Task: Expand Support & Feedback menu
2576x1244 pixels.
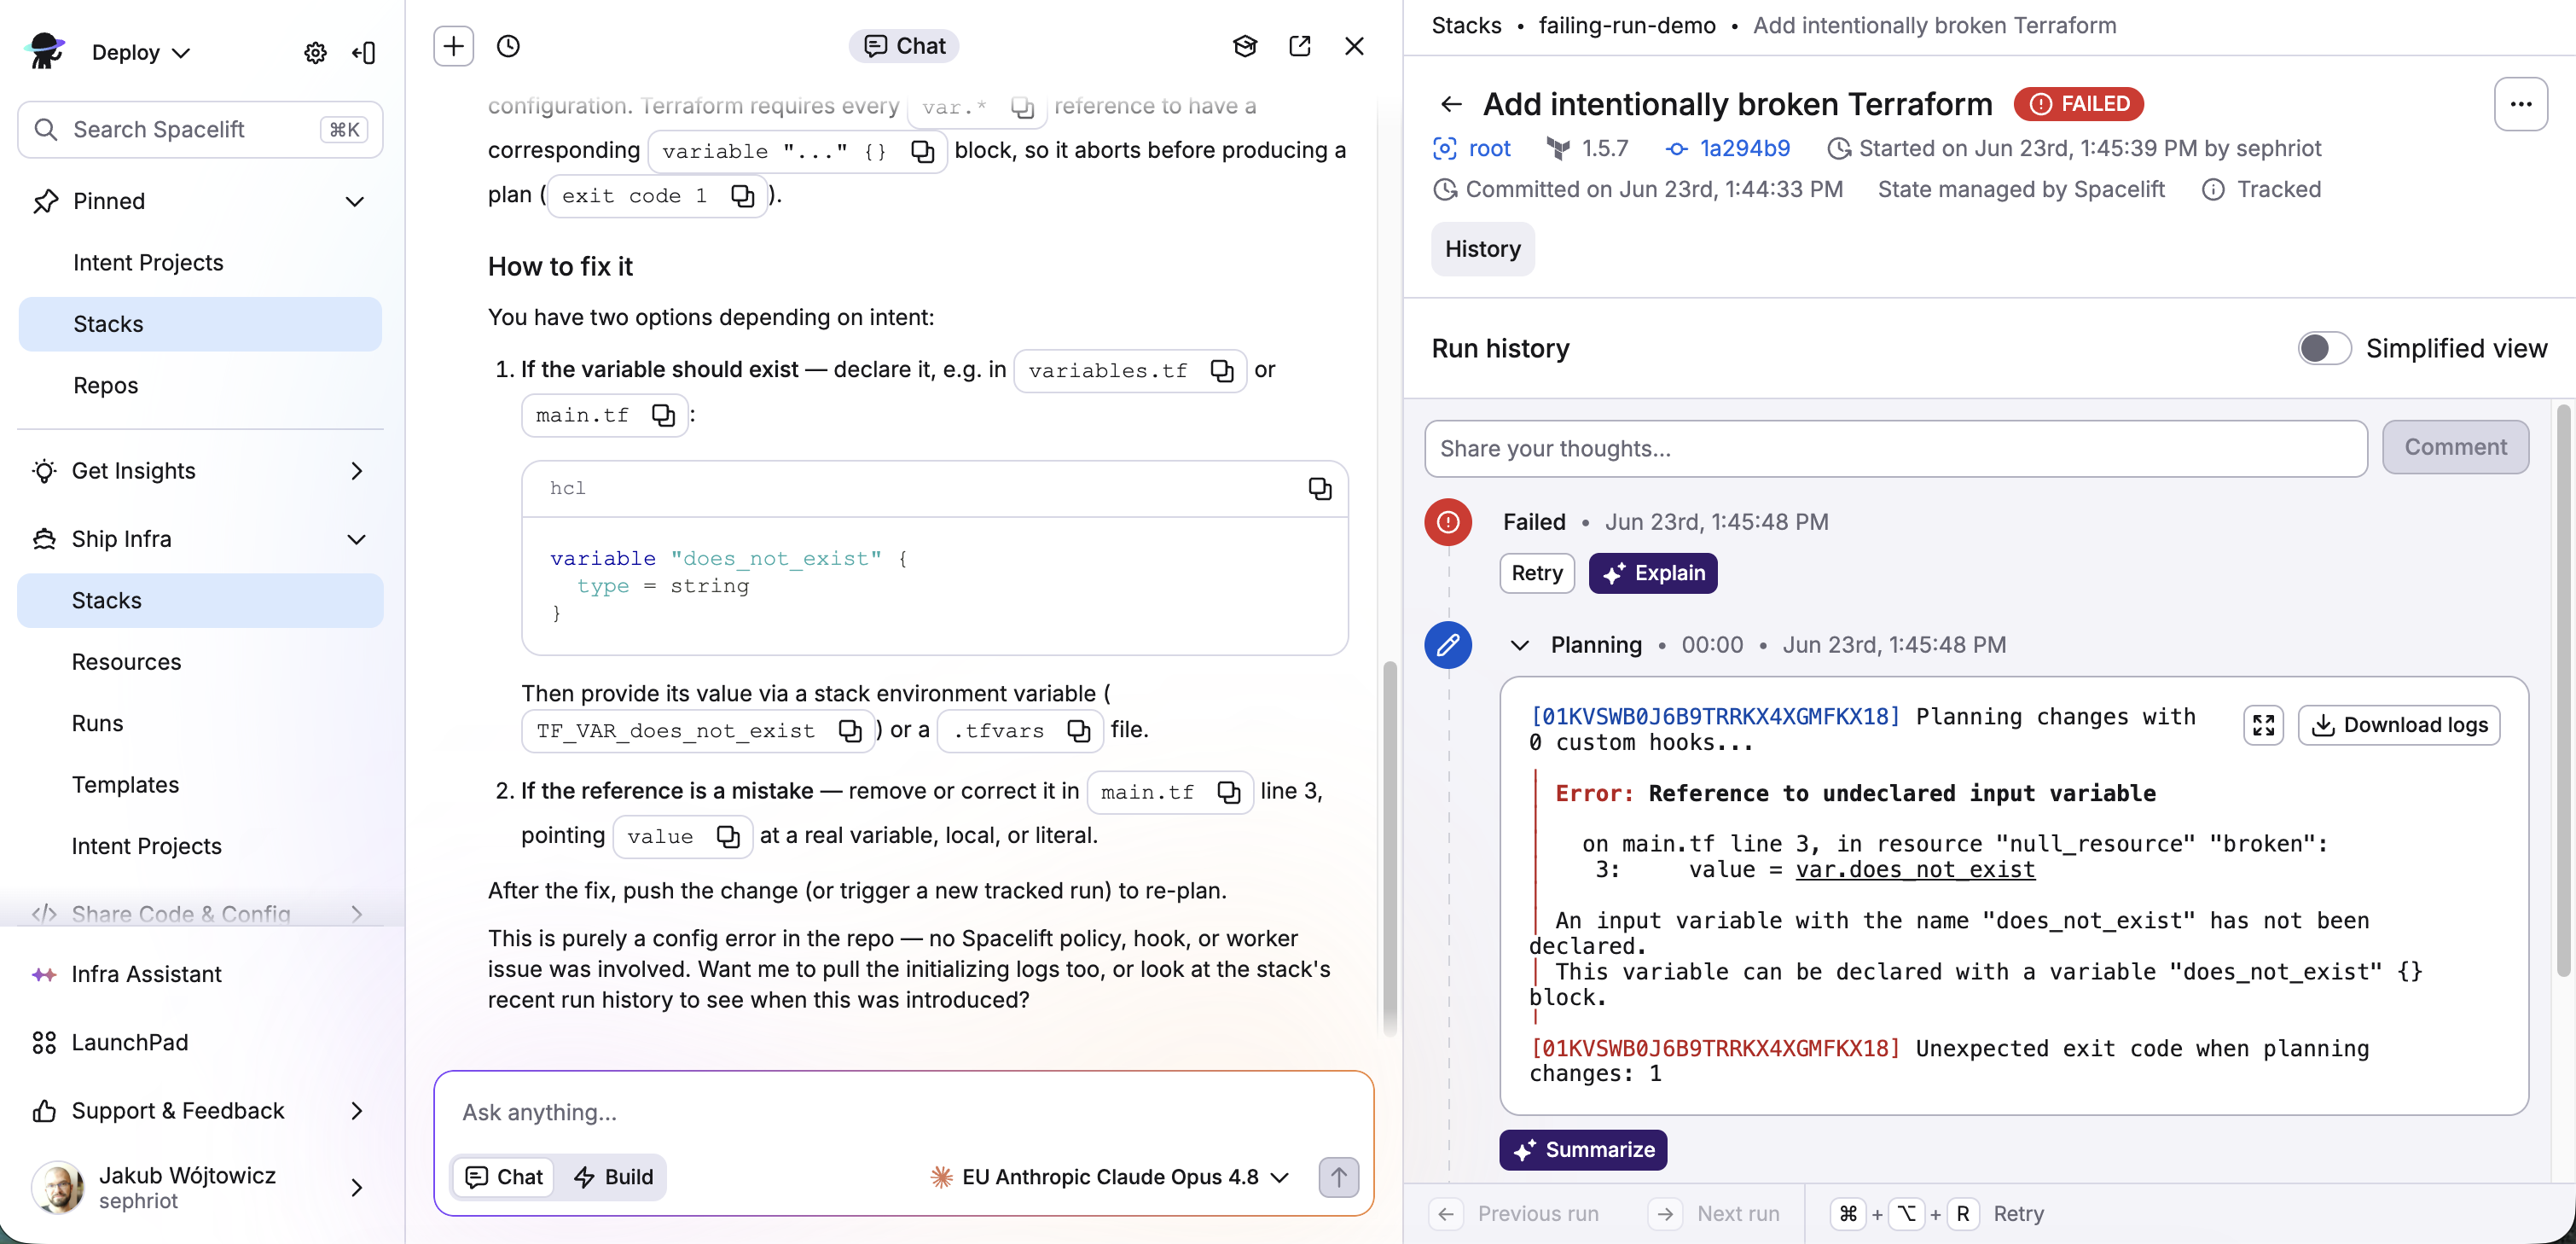Action: pos(356,1111)
